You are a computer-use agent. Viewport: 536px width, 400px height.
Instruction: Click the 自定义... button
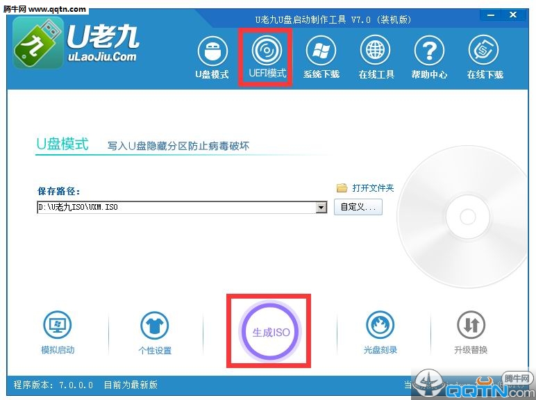(358, 207)
